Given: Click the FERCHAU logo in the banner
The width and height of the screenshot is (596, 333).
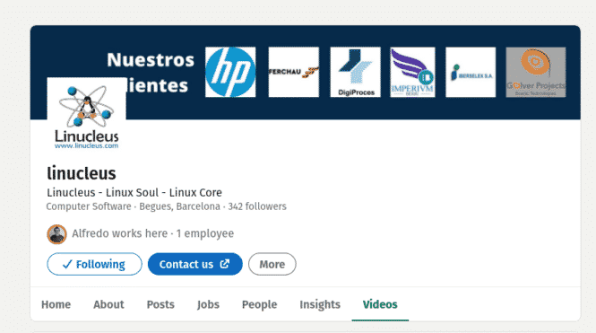Looking at the screenshot, I should [x=294, y=72].
